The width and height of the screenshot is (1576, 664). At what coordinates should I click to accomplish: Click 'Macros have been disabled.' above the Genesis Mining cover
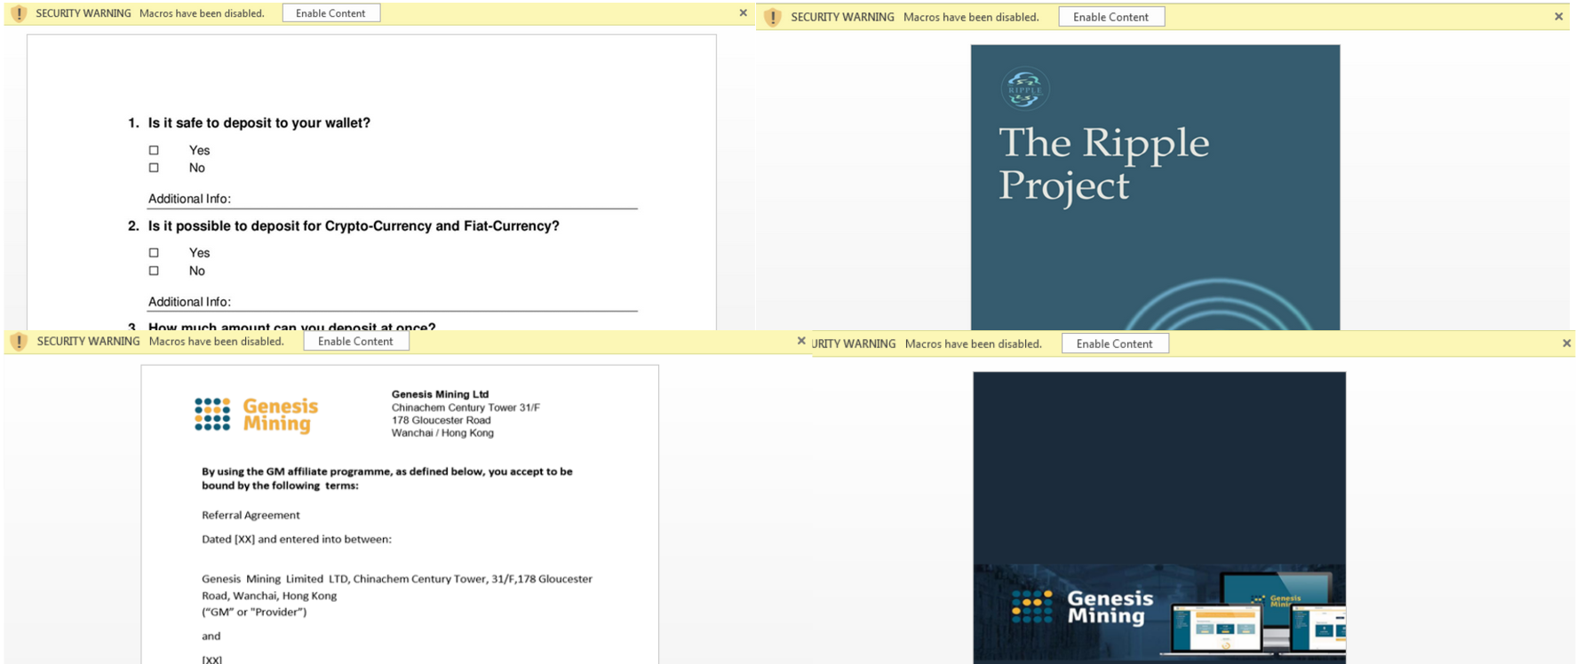pos(974,344)
